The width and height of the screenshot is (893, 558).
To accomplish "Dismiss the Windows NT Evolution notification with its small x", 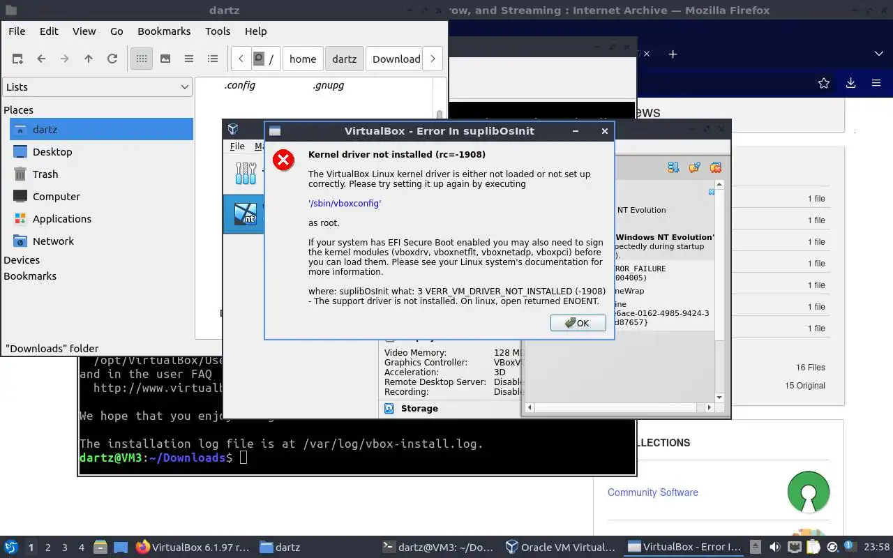I will click(712, 192).
